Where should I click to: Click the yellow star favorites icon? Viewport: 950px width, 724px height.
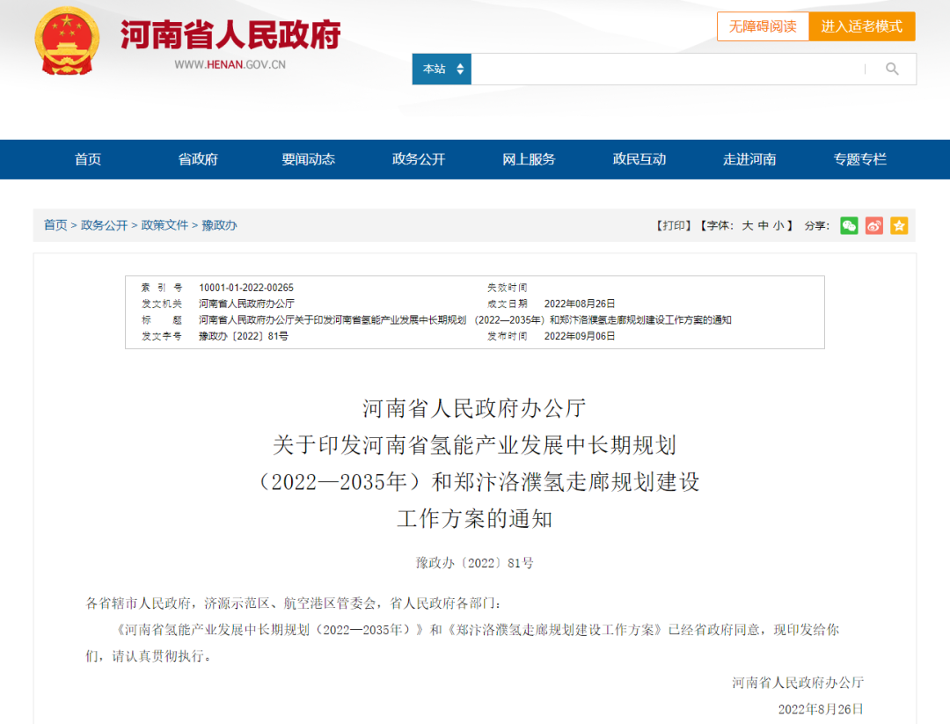click(898, 226)
